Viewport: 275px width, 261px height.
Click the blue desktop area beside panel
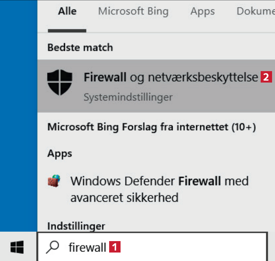point(19,114)
